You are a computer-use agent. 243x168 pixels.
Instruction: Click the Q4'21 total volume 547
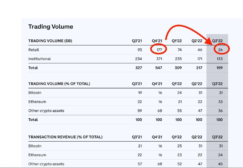[159, 68]
